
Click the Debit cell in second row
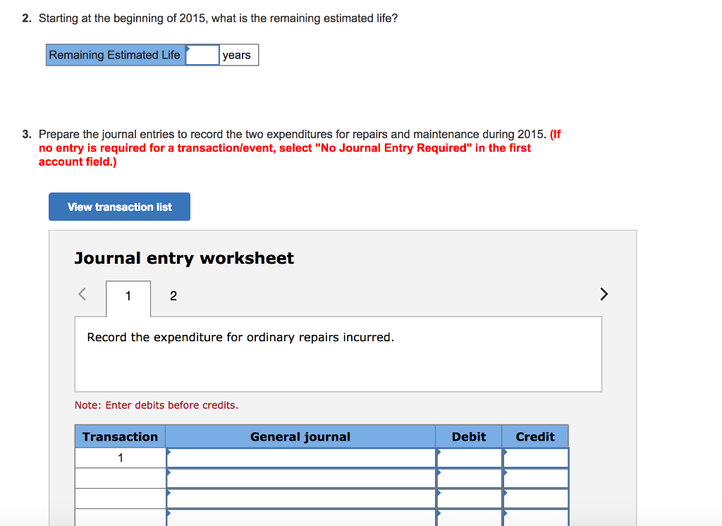point(469,479)
